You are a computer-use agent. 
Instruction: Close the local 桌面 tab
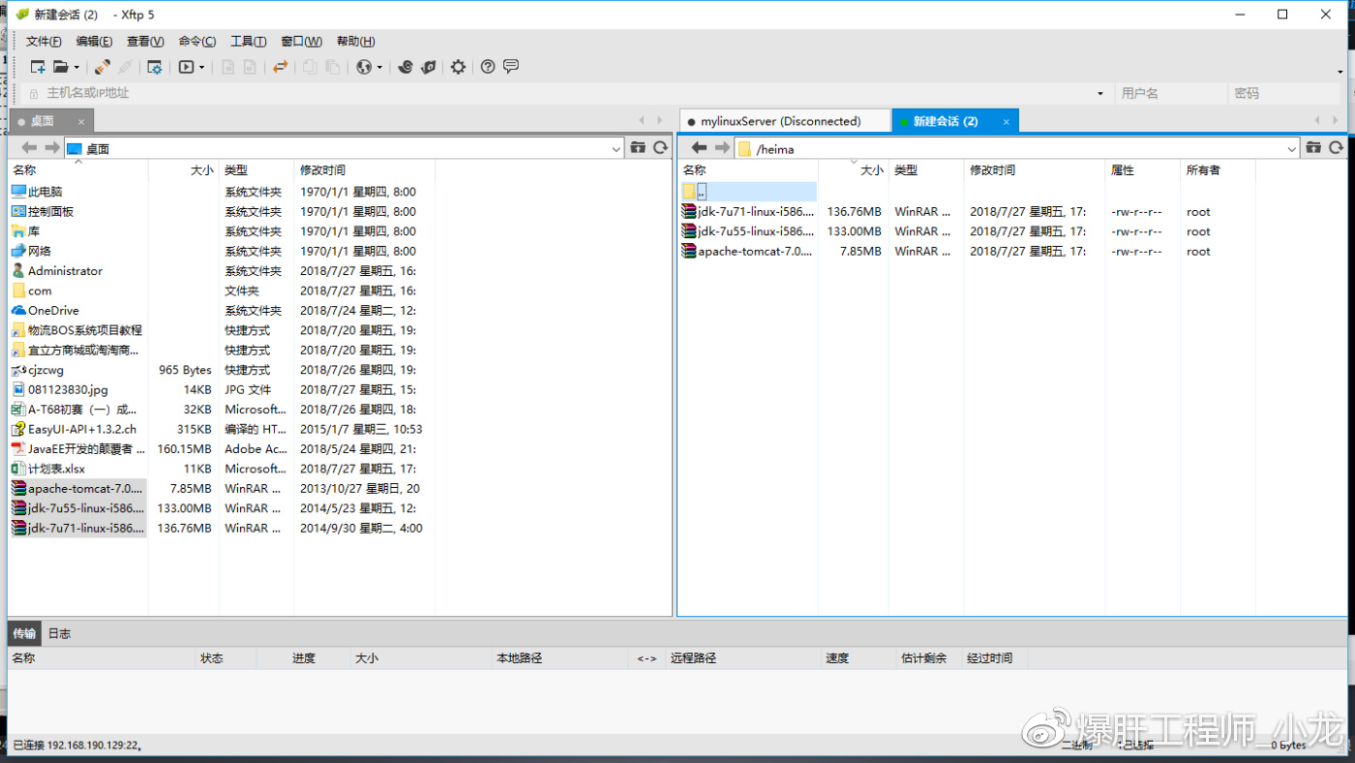[81, 121]
